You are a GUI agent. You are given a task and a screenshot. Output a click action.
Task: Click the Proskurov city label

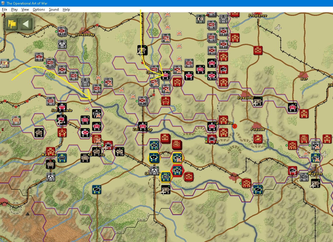258,16
